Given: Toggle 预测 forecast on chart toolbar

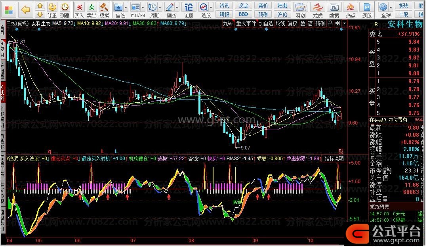Looking at the screenshot, I should pos(320,23).
